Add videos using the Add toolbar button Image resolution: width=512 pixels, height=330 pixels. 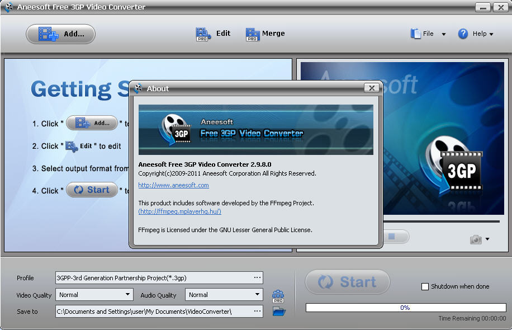[x=60, y=34]
